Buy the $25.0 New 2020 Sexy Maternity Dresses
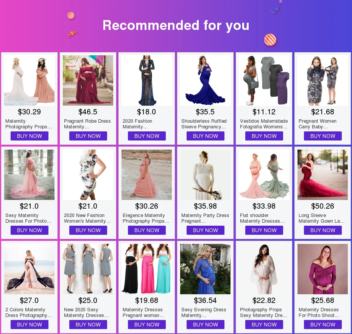Image resolution: width=352 pixels, height=334 pixels. click(x=88, y=325)
